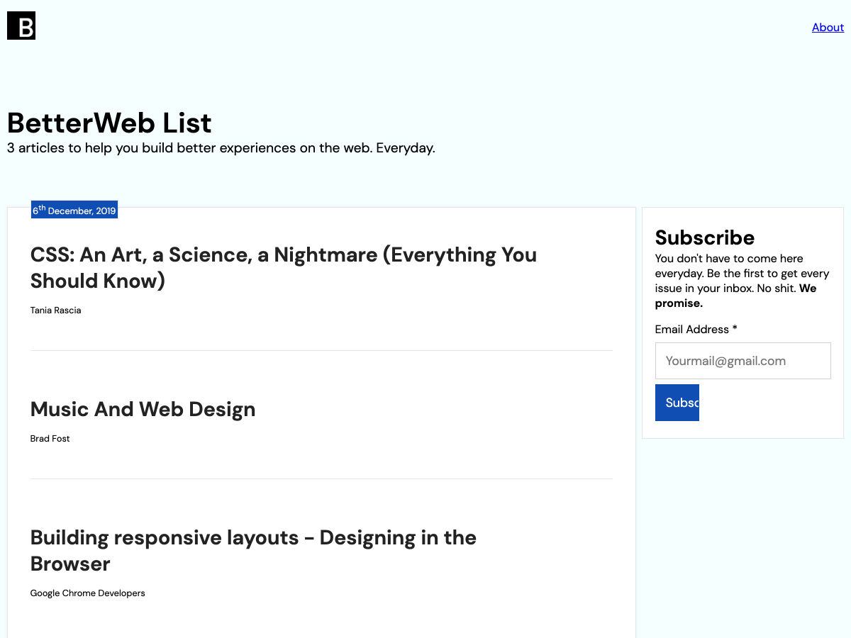
Task: Click the Email Address field label
Action: pos(691,329)
